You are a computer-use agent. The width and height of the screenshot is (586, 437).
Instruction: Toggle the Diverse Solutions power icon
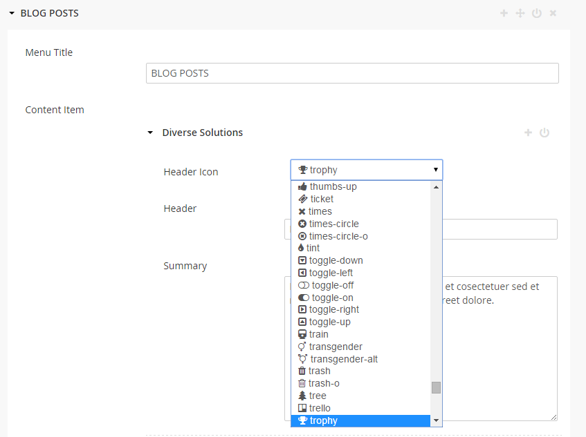[x=544, y=133]
